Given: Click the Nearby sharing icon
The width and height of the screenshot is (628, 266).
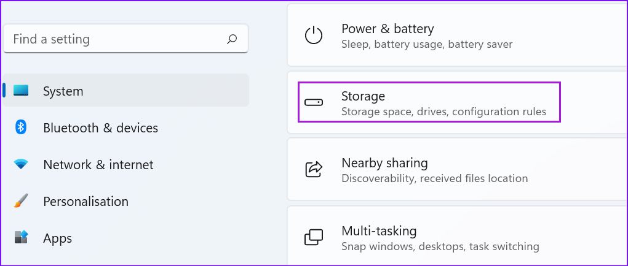Looking at the screenshot, I should 314,170.
